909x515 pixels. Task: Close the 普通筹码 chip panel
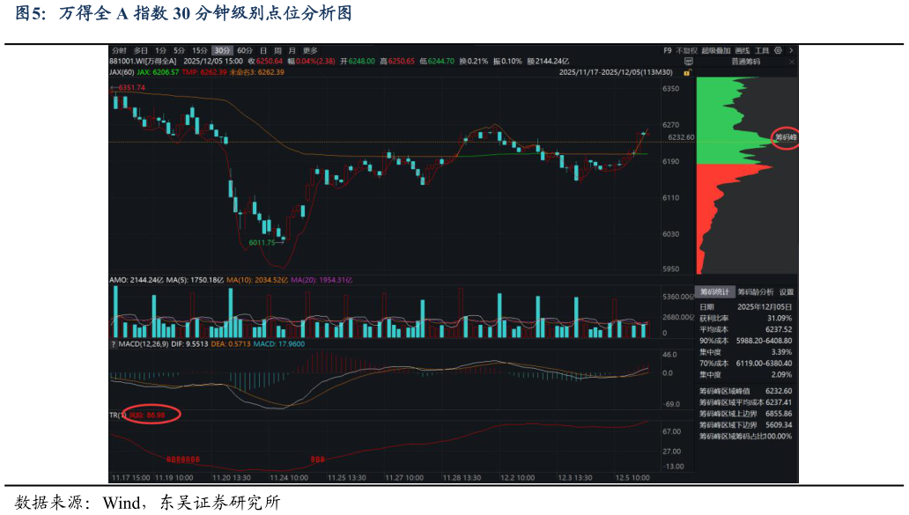click(791, 62)
